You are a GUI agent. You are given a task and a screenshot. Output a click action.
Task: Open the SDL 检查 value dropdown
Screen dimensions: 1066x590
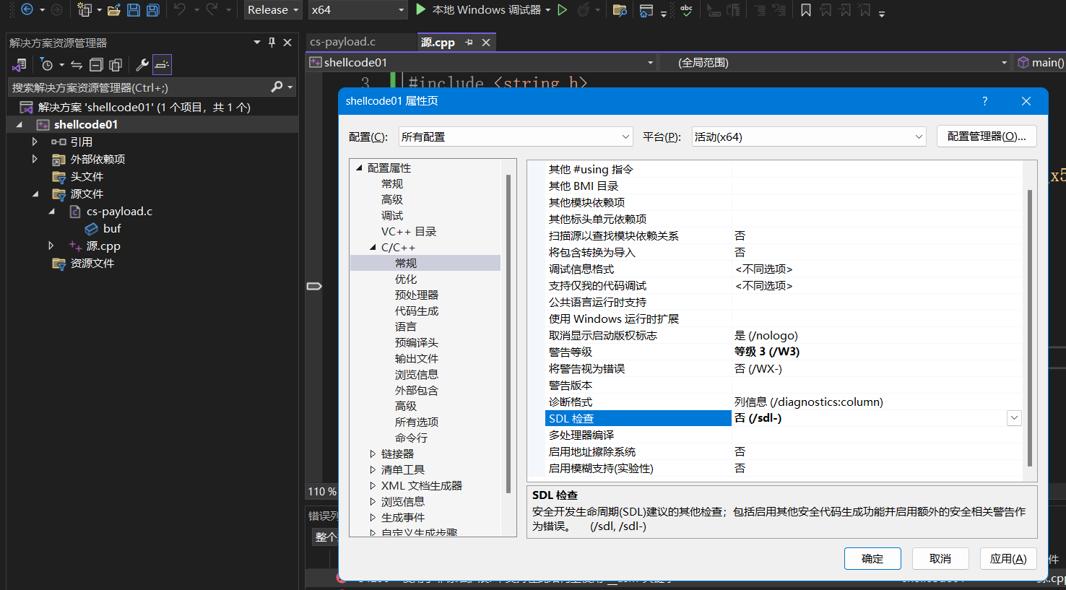click(x=1014, y=417)
